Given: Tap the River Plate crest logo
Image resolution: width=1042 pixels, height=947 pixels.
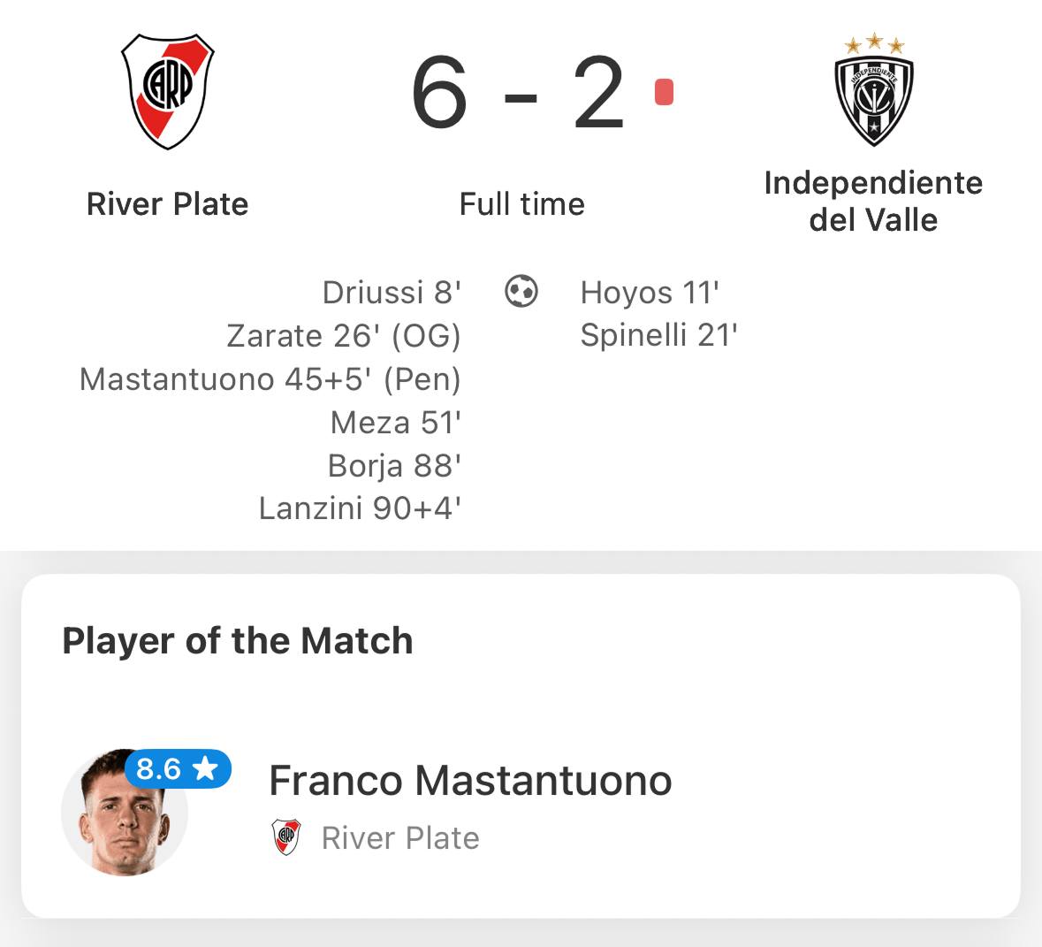Looking at the screenshot, I should [x=167, y=91].
